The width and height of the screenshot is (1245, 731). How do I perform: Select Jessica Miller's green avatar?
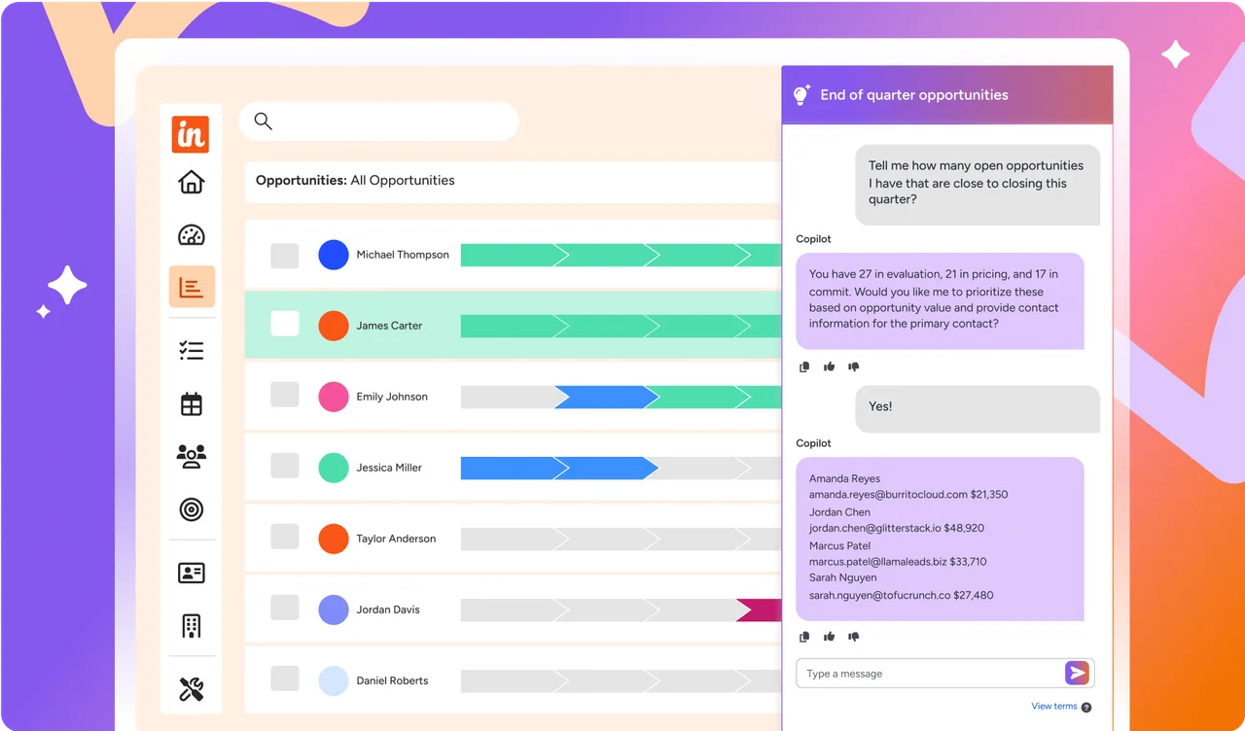(334, 468)
